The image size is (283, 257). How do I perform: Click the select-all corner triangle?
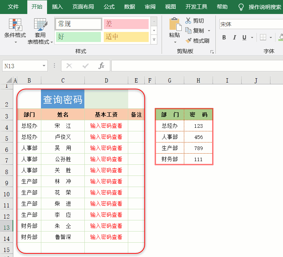point(9,80)
